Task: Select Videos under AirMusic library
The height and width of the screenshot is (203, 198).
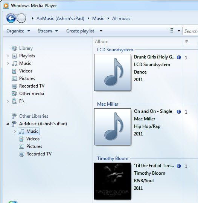Action: point(33,139)
